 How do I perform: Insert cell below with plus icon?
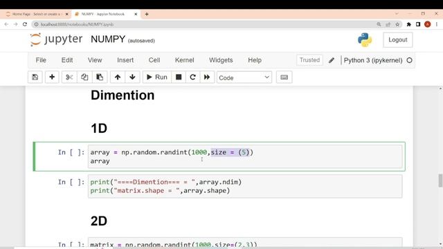tap(52, 77)
